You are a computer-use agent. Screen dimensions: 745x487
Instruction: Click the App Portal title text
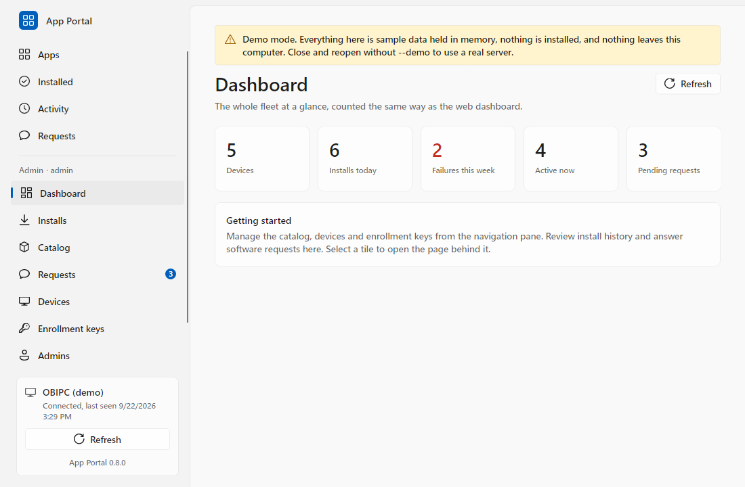[x=69, y=21]
